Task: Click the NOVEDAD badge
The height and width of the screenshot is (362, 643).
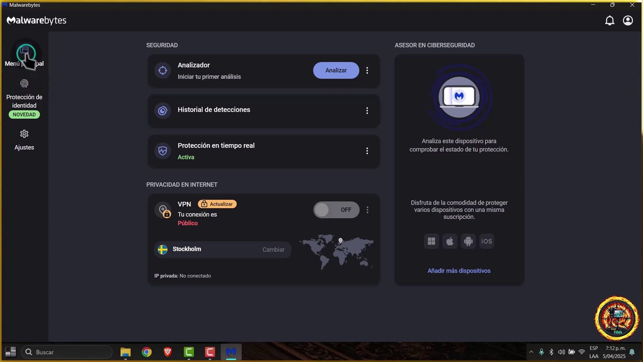Action: [x=24, y=115]
